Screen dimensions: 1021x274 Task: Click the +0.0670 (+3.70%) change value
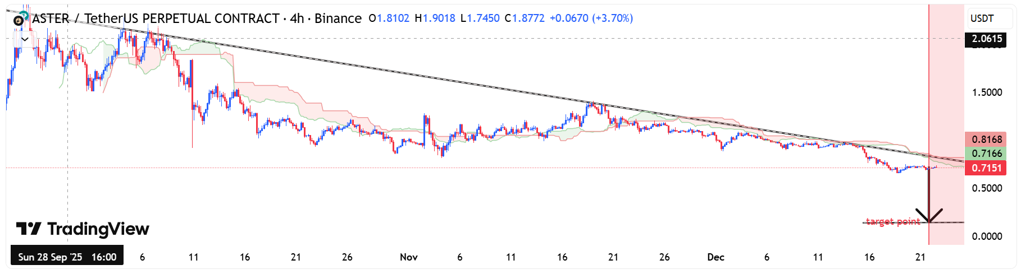(591, 18)
